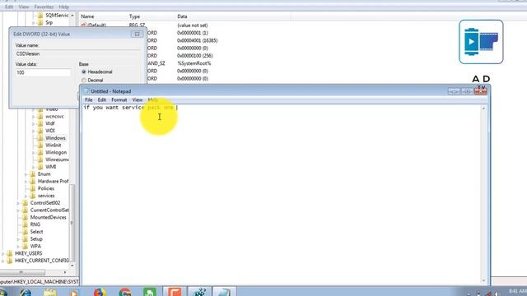
Task: Expand the services registry key
Action: tap(26, 196)
